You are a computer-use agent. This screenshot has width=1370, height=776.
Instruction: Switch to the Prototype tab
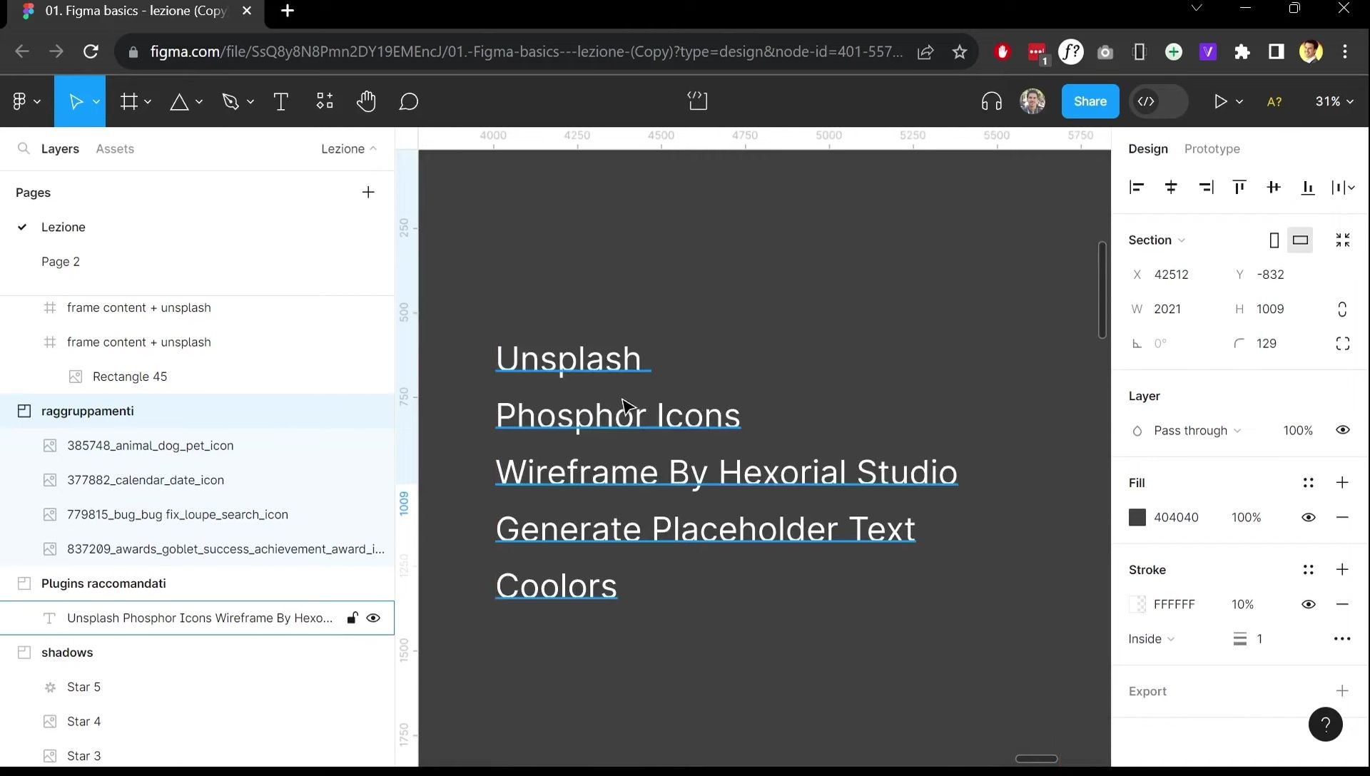[x=1212, y=149]
